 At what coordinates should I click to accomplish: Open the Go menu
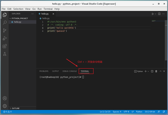coord(34,9)
